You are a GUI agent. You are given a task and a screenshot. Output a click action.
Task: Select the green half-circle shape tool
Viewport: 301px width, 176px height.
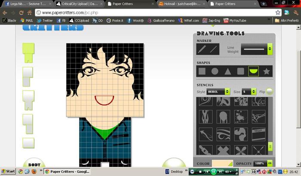pyautogui.click(x=253, y=71)
